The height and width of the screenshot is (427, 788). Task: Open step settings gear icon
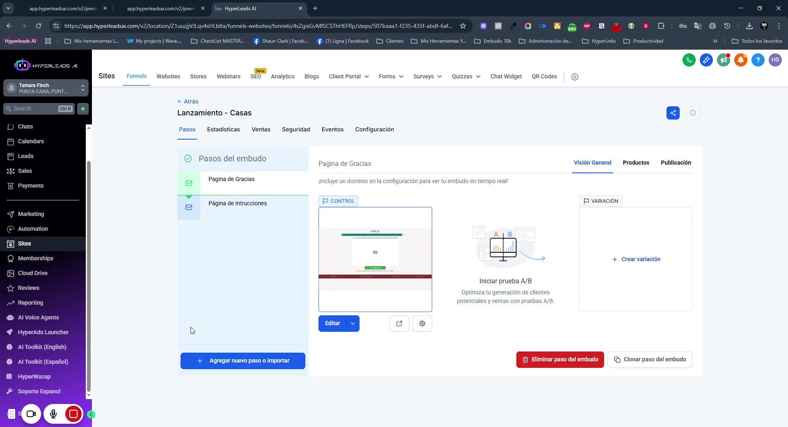(x=422, y=324)
